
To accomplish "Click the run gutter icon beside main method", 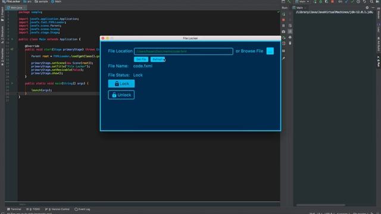I will (x=12, y=83).
